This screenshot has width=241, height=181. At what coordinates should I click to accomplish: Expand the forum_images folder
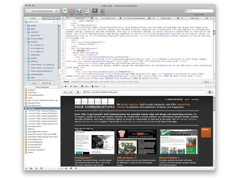pyautogui.click(x=26, y=39)
